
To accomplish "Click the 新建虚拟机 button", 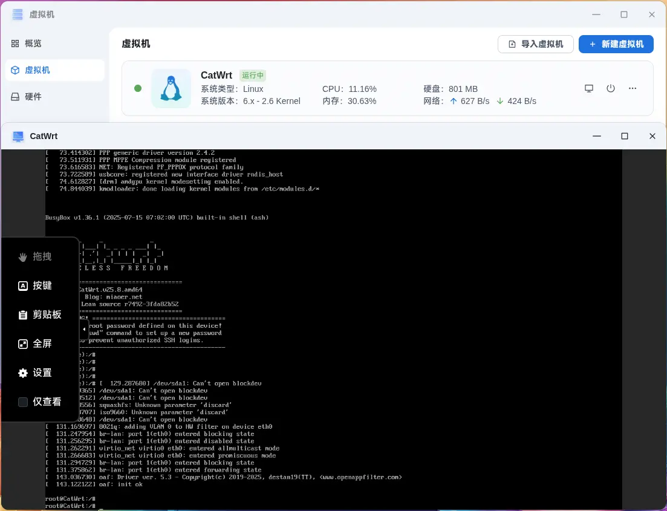I will (x=616, y=44).
